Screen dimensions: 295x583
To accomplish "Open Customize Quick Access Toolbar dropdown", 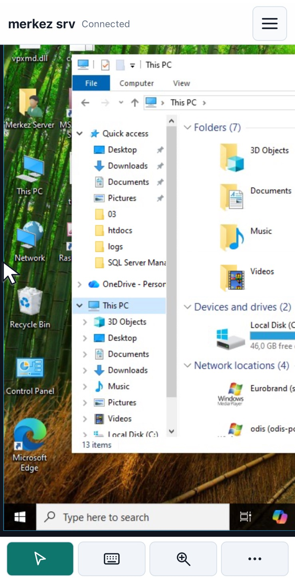I will (133, 65).
